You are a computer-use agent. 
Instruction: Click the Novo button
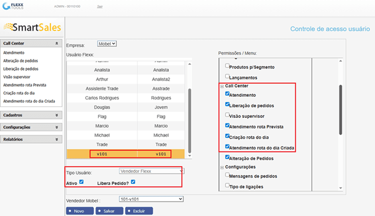click(x=80, y=211)
